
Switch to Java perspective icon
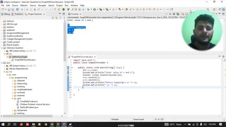tap(220, 10)
